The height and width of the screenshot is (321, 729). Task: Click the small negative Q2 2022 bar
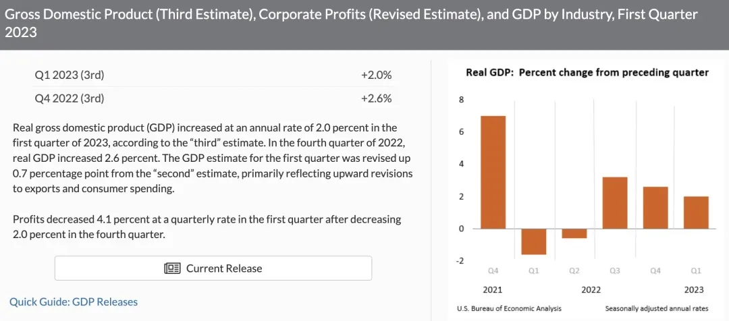click(574, 233)
